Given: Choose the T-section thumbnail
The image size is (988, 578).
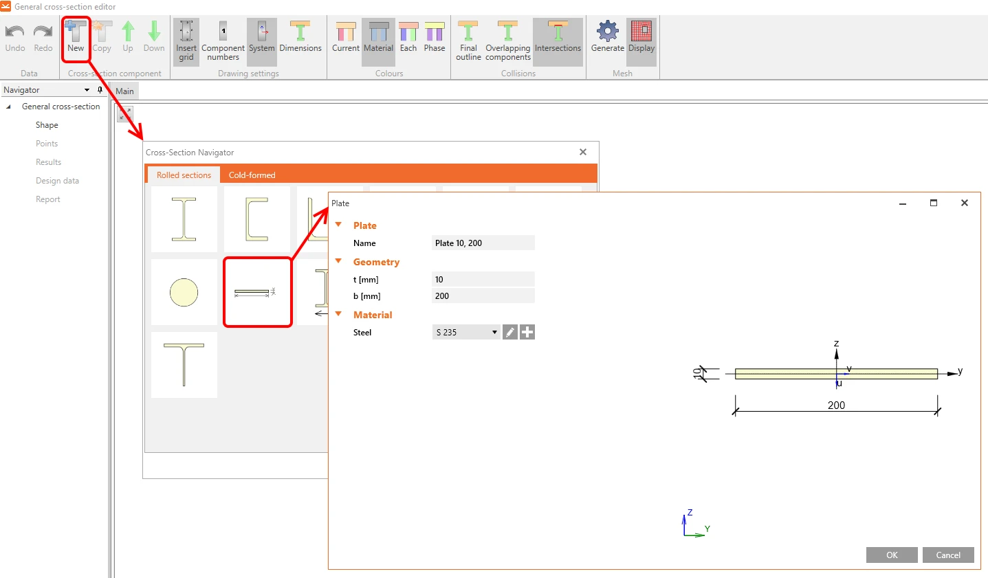Looking at the screenshot, I should (184, 365).
